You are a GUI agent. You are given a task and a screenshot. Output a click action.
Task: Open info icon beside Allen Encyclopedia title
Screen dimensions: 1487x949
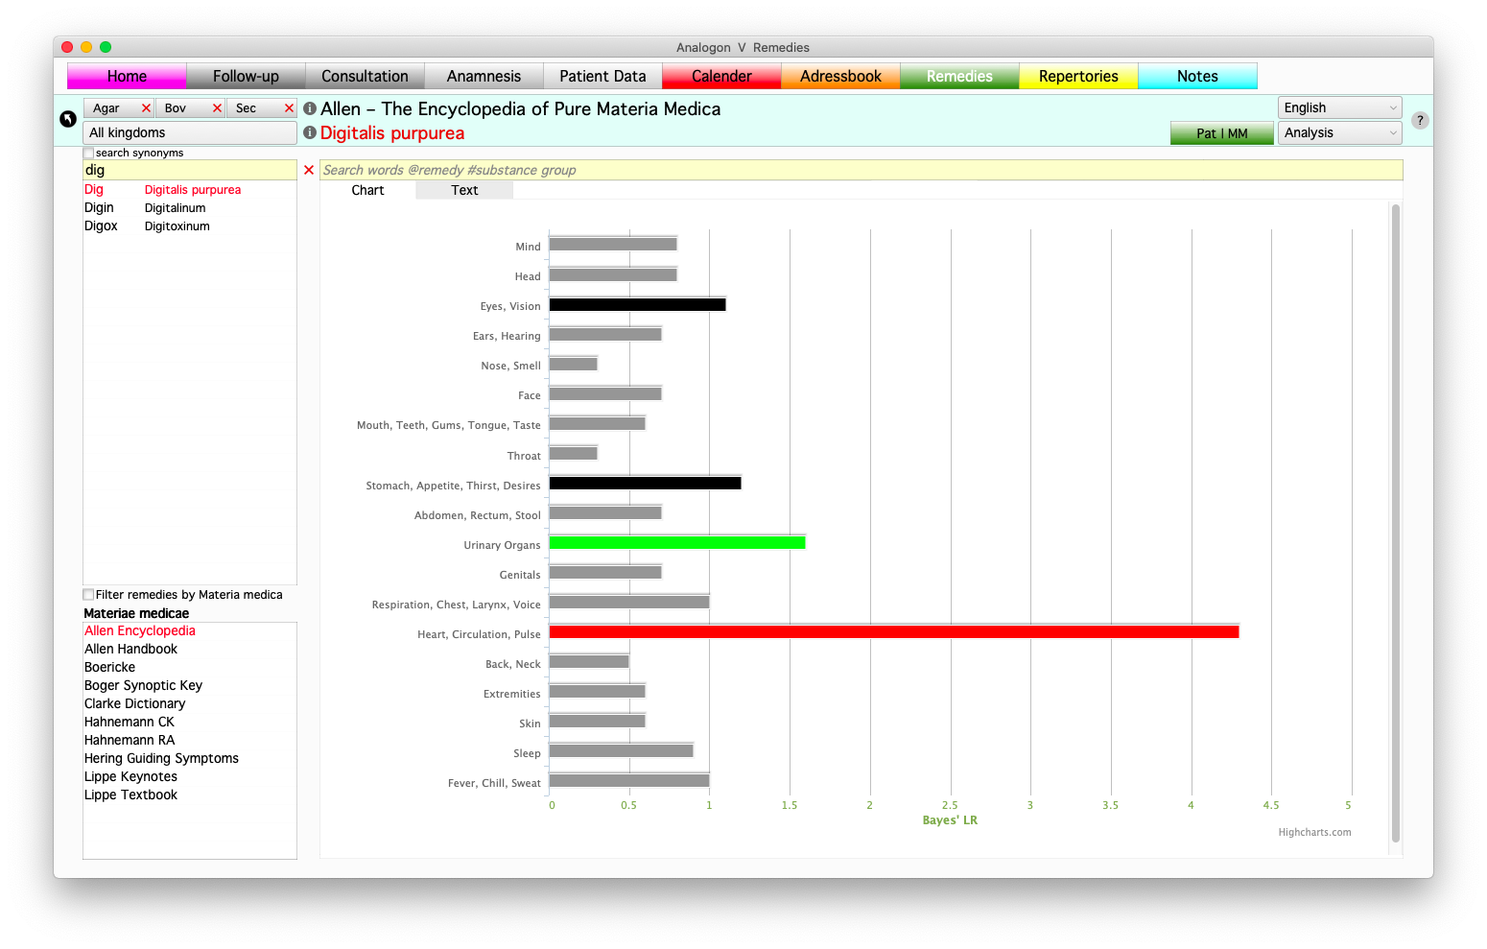[x=310, y=109]
